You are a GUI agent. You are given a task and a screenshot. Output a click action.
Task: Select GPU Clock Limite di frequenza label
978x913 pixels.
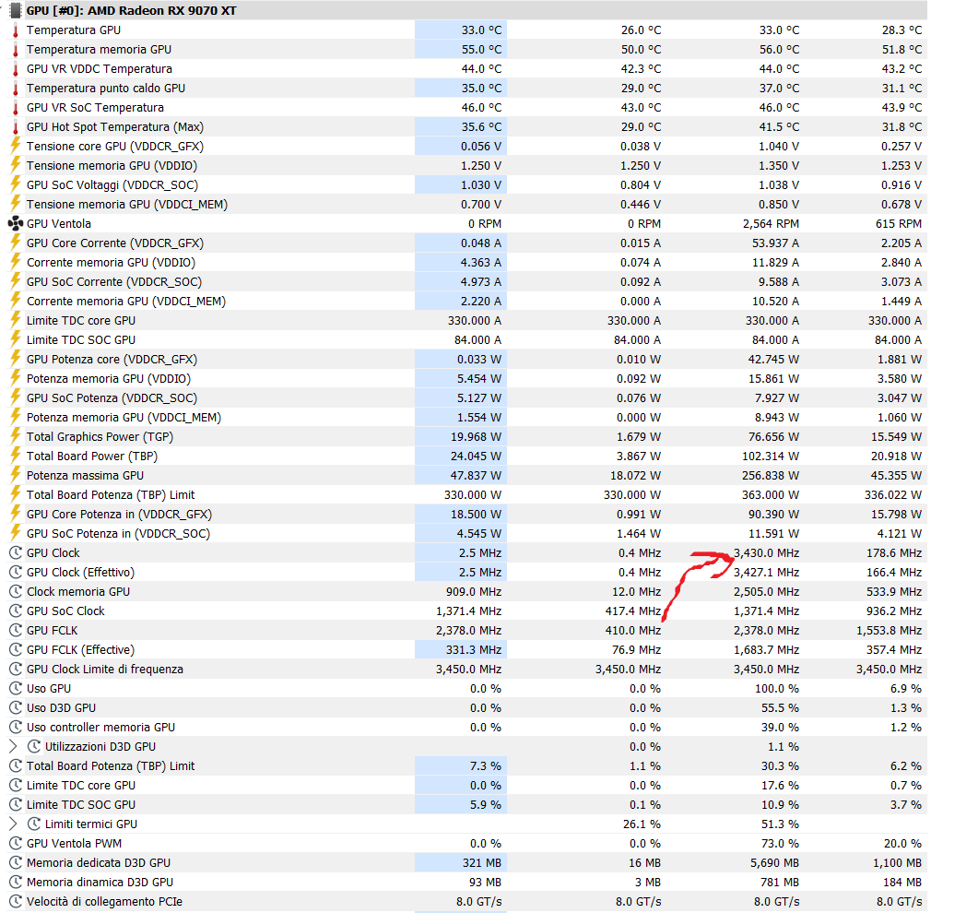click(105, 669)
